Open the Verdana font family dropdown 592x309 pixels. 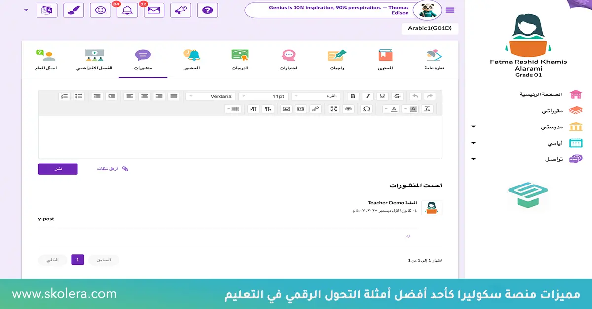tap(211, 96)
